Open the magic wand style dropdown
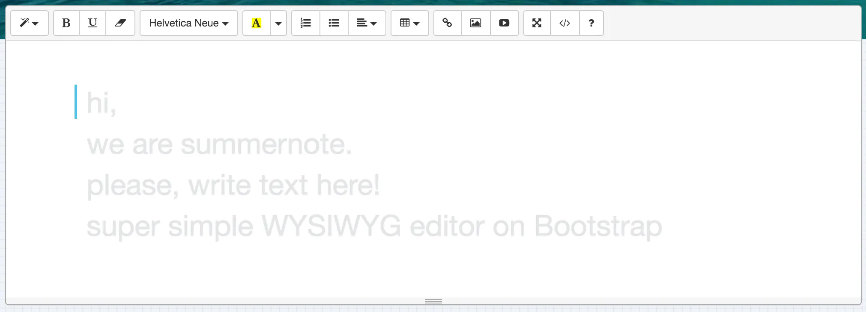 point(29,23)
